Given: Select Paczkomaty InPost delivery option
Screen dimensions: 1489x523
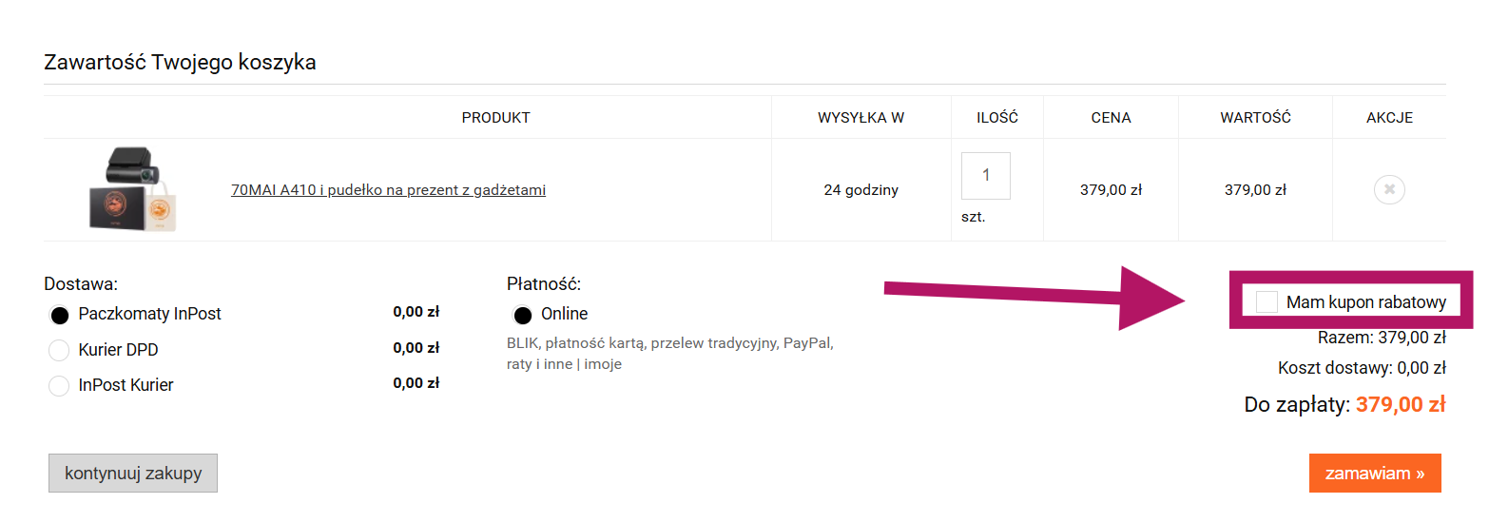Looking at the screenshot, I should pos(59,315).
